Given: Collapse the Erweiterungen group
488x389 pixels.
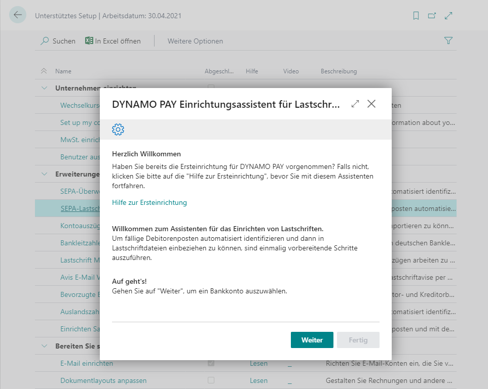Looking at the screenshot, I should tap(45, 174).
